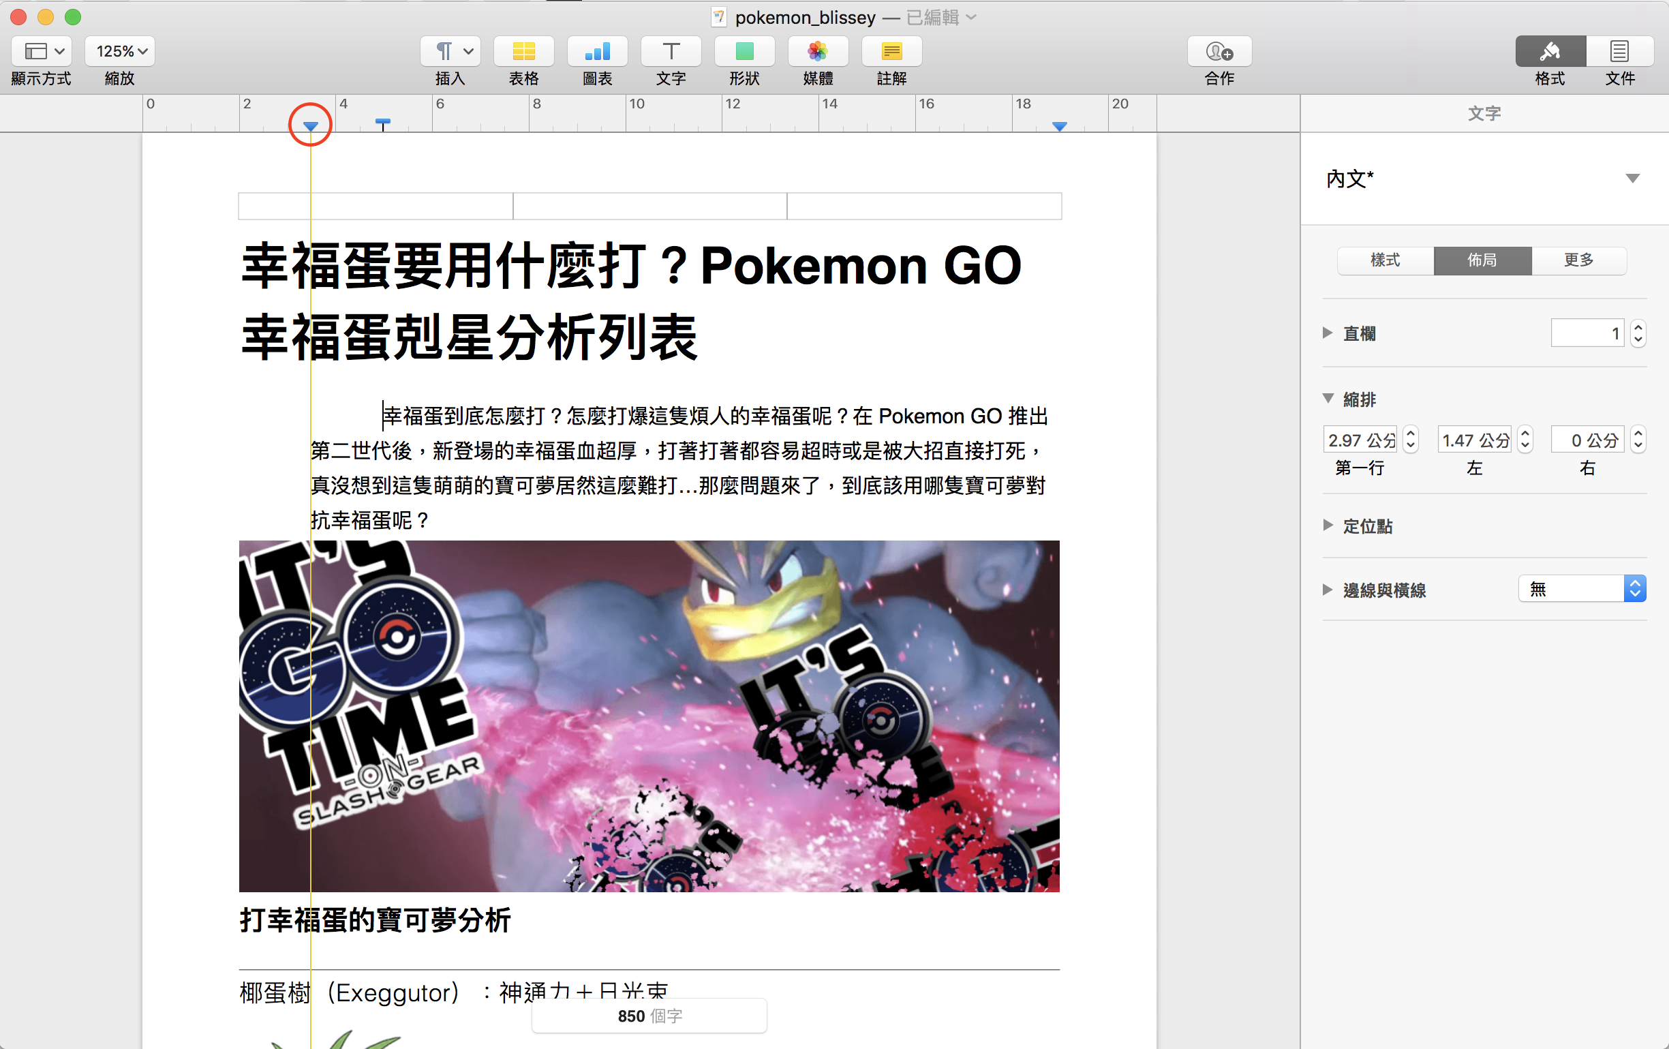
Task: Click the 直欄 column count stepper
Action: [x=1638, y=333]
